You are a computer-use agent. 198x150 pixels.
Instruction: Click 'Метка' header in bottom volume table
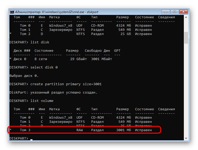(54, 109)
